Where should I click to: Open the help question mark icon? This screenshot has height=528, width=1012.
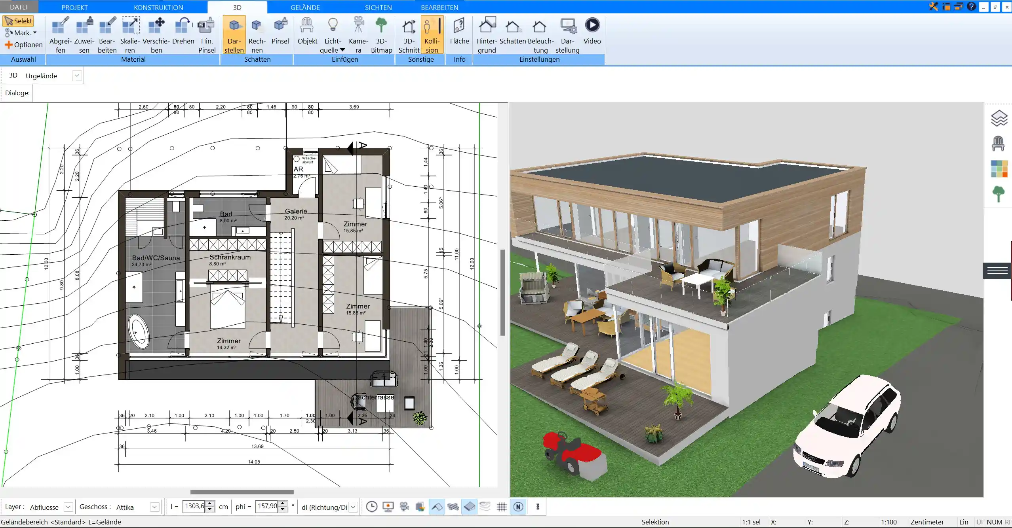(x=971, y=6)
